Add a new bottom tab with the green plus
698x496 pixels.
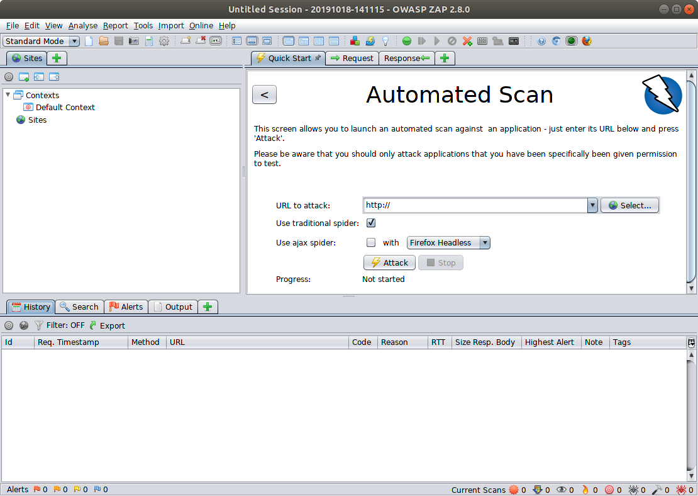(x=208, y=307)
